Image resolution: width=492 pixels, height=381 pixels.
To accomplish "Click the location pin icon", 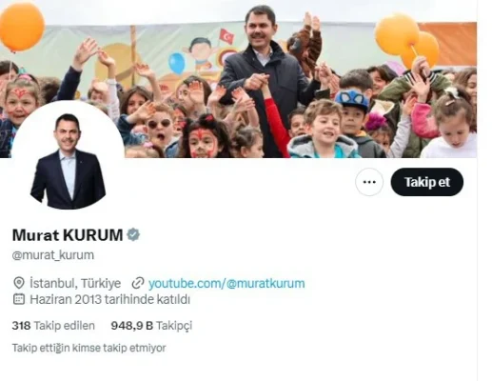I will 19,283.
